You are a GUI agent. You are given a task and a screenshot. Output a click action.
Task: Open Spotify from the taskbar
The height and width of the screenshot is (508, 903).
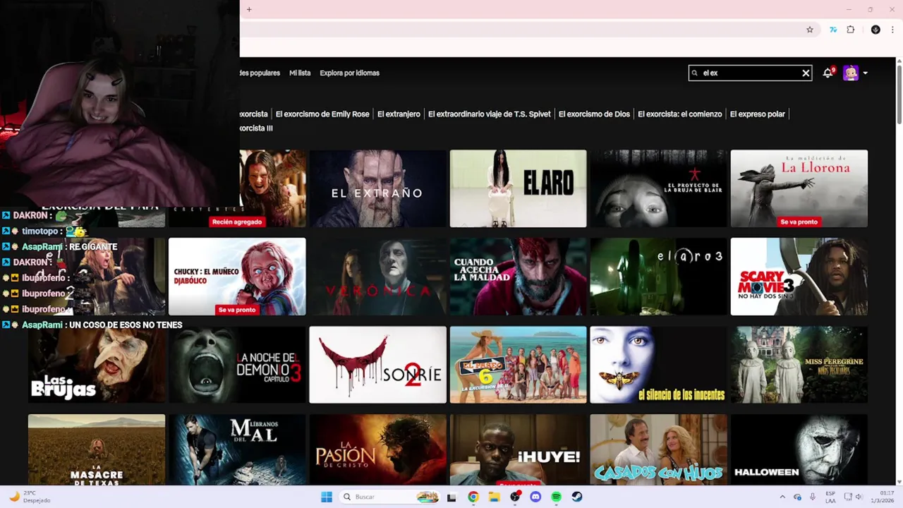[x=556, y=497]
